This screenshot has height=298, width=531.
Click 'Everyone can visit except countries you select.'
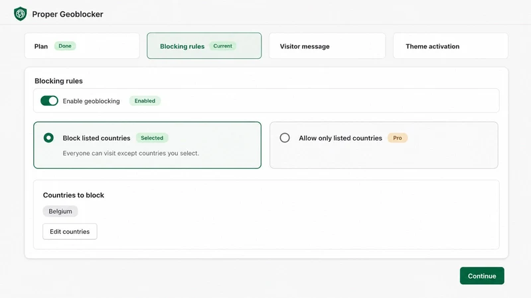point(131,153)
